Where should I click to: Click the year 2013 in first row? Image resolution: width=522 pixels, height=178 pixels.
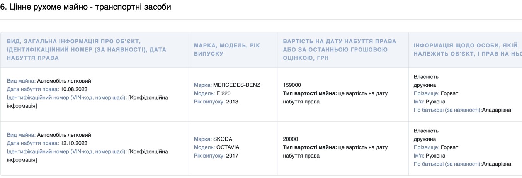[232, 102]
